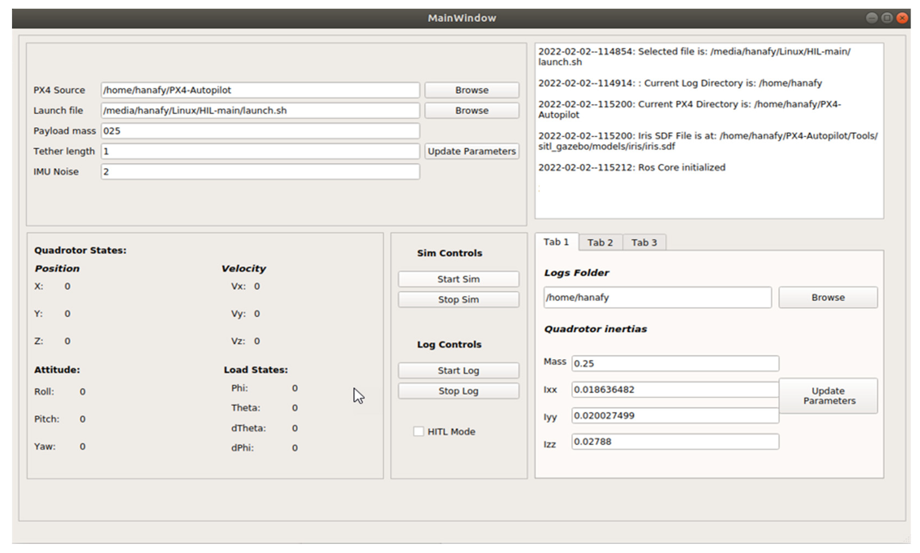Click the Payload mass input field
Viewport: 920px width, 553px height.
260,131
